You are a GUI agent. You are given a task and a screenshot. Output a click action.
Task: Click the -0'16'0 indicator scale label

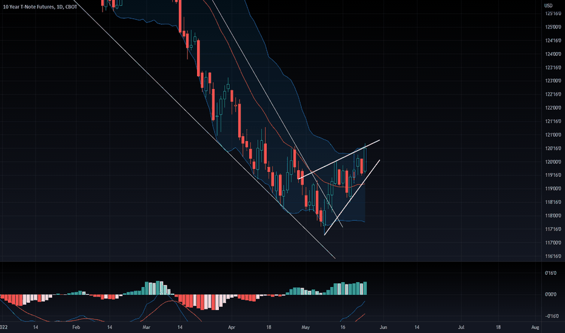551,316
